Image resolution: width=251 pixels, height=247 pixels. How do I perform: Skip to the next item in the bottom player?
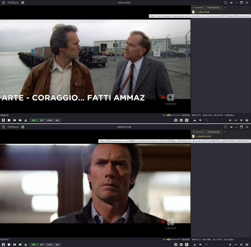(x=20, y=245)
